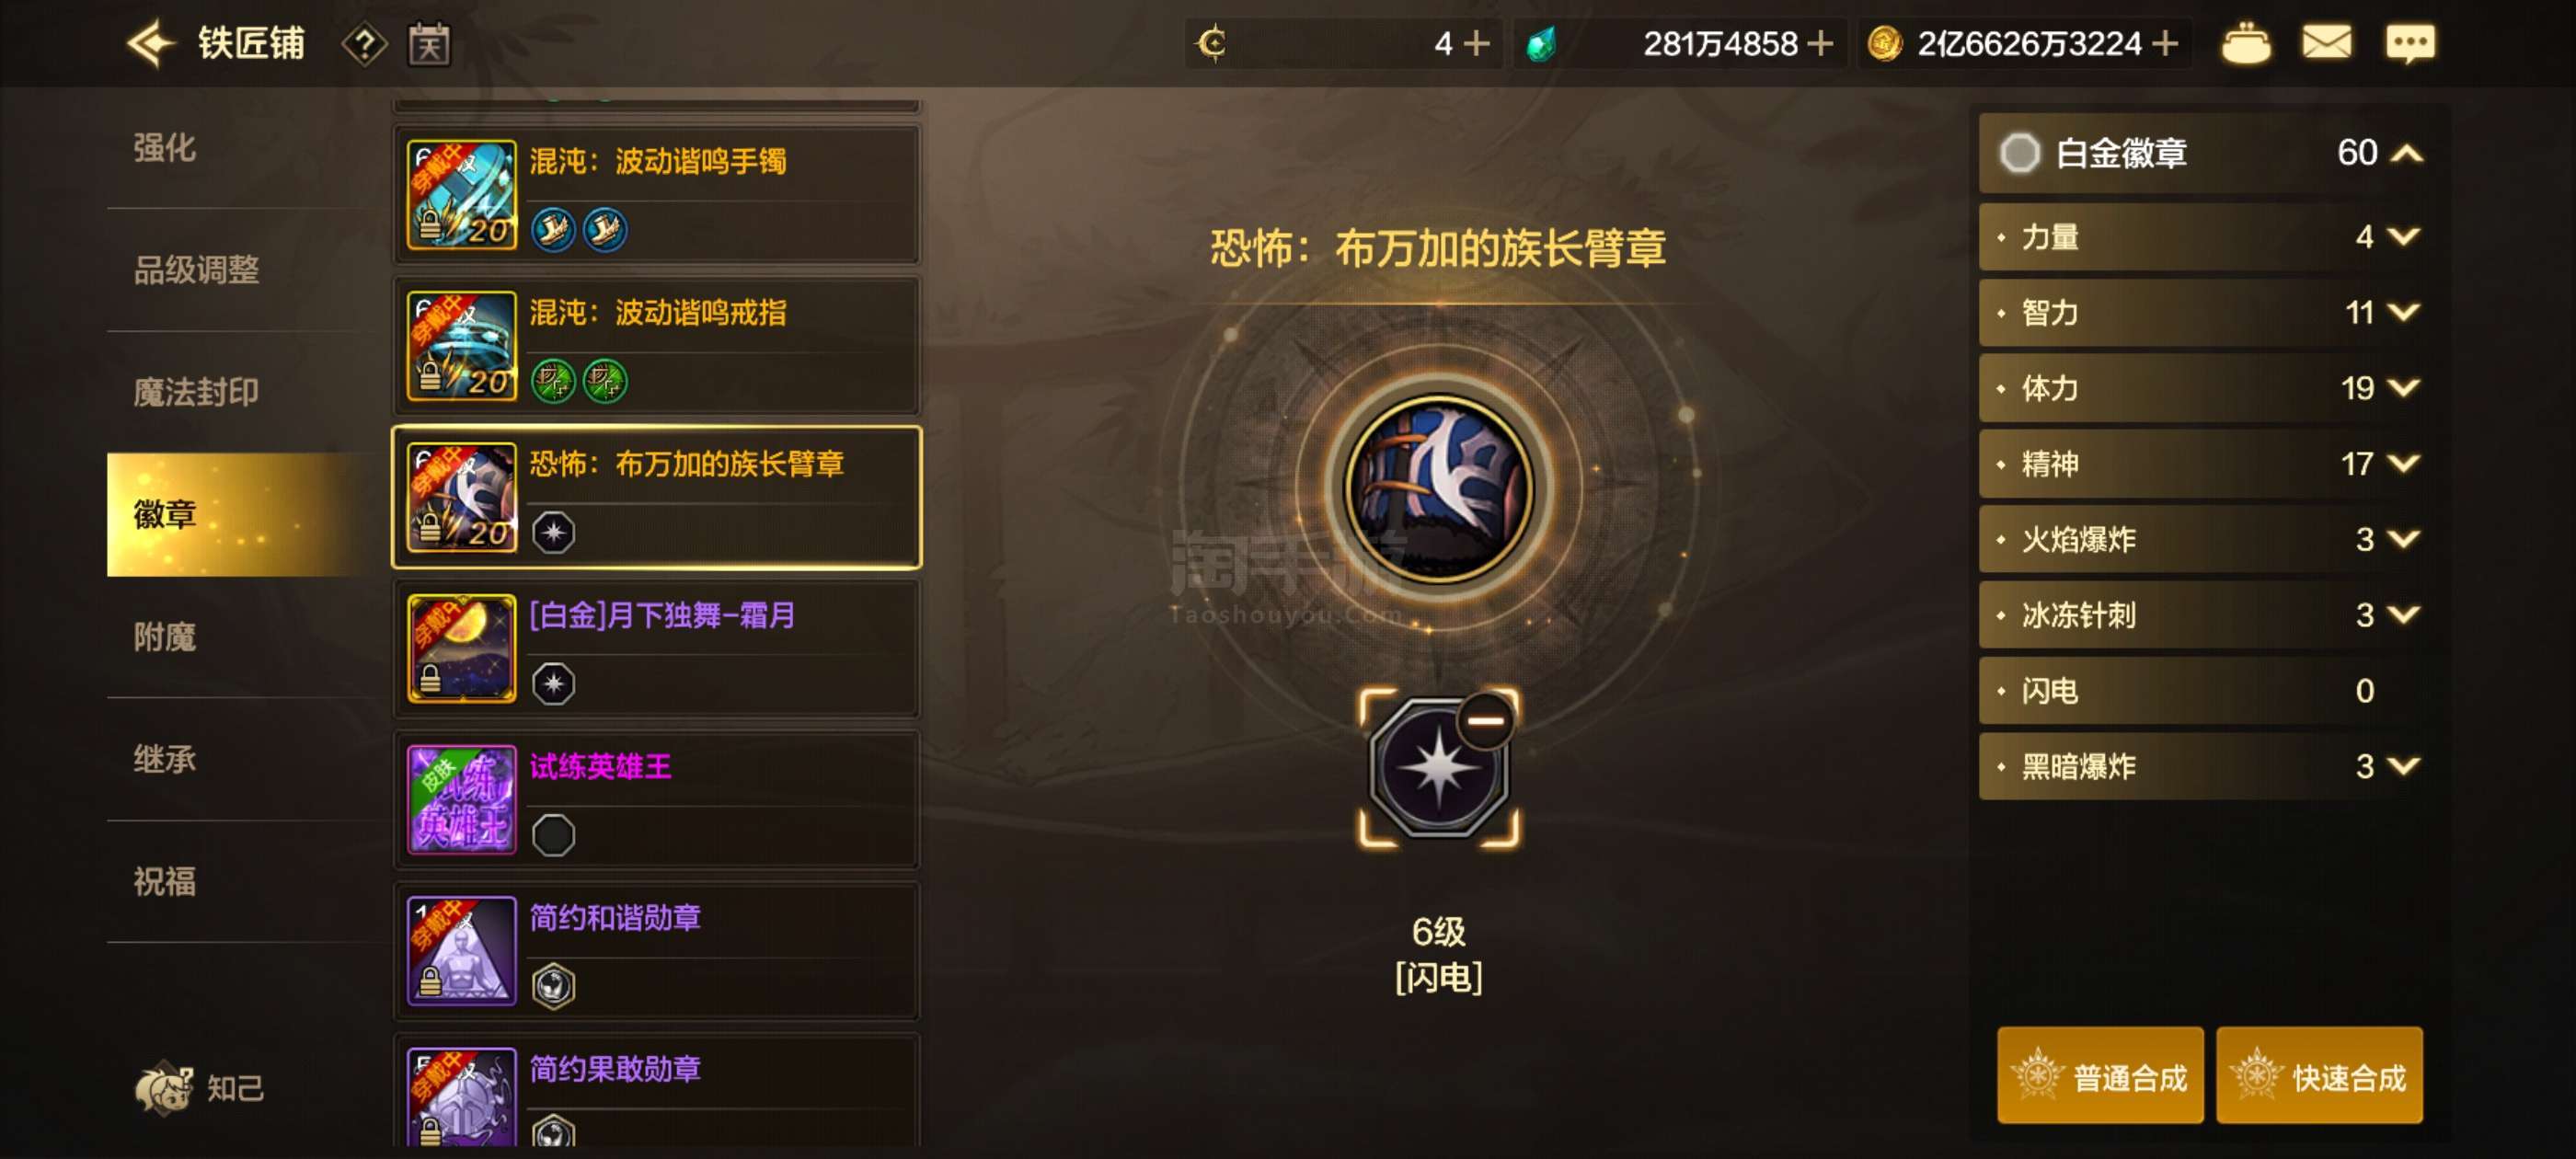Select the 试练英雄王 item in list

(x=656, y=799)
